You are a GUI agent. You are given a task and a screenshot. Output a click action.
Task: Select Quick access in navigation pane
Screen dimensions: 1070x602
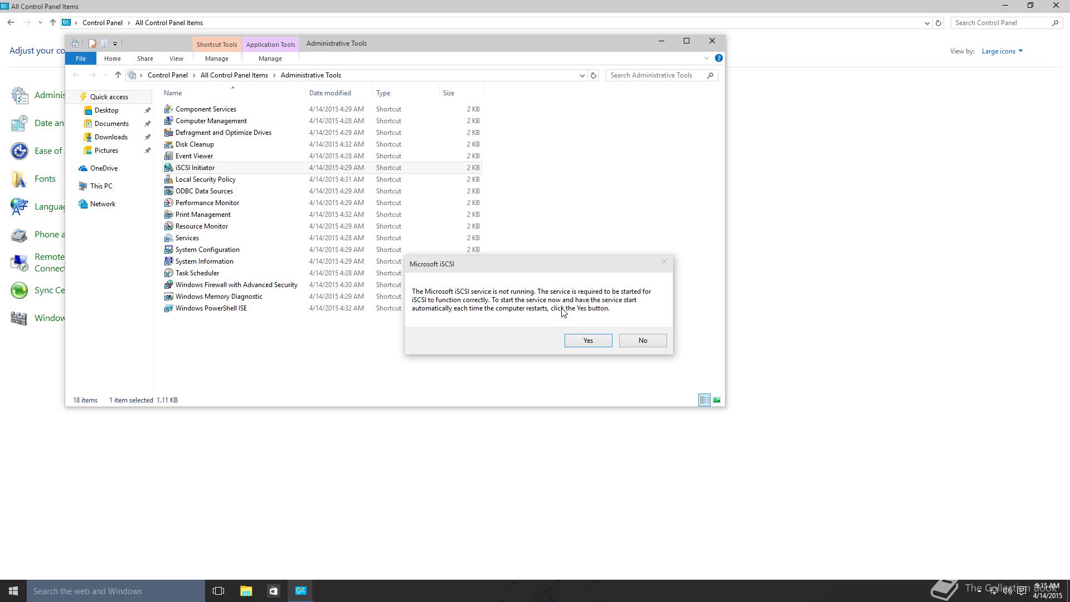(109, 97)
